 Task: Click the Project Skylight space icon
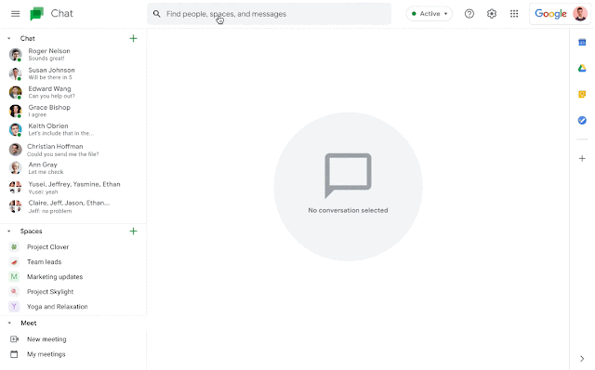pos(14,292)
